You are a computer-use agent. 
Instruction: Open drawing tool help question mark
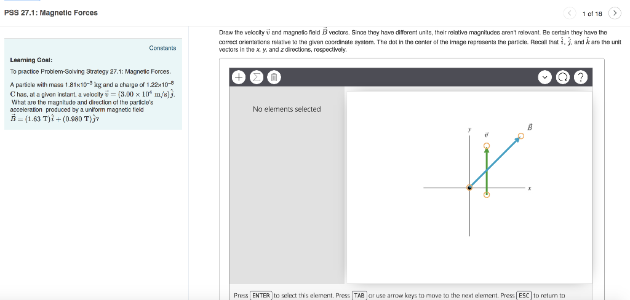(x=581, y=77)
